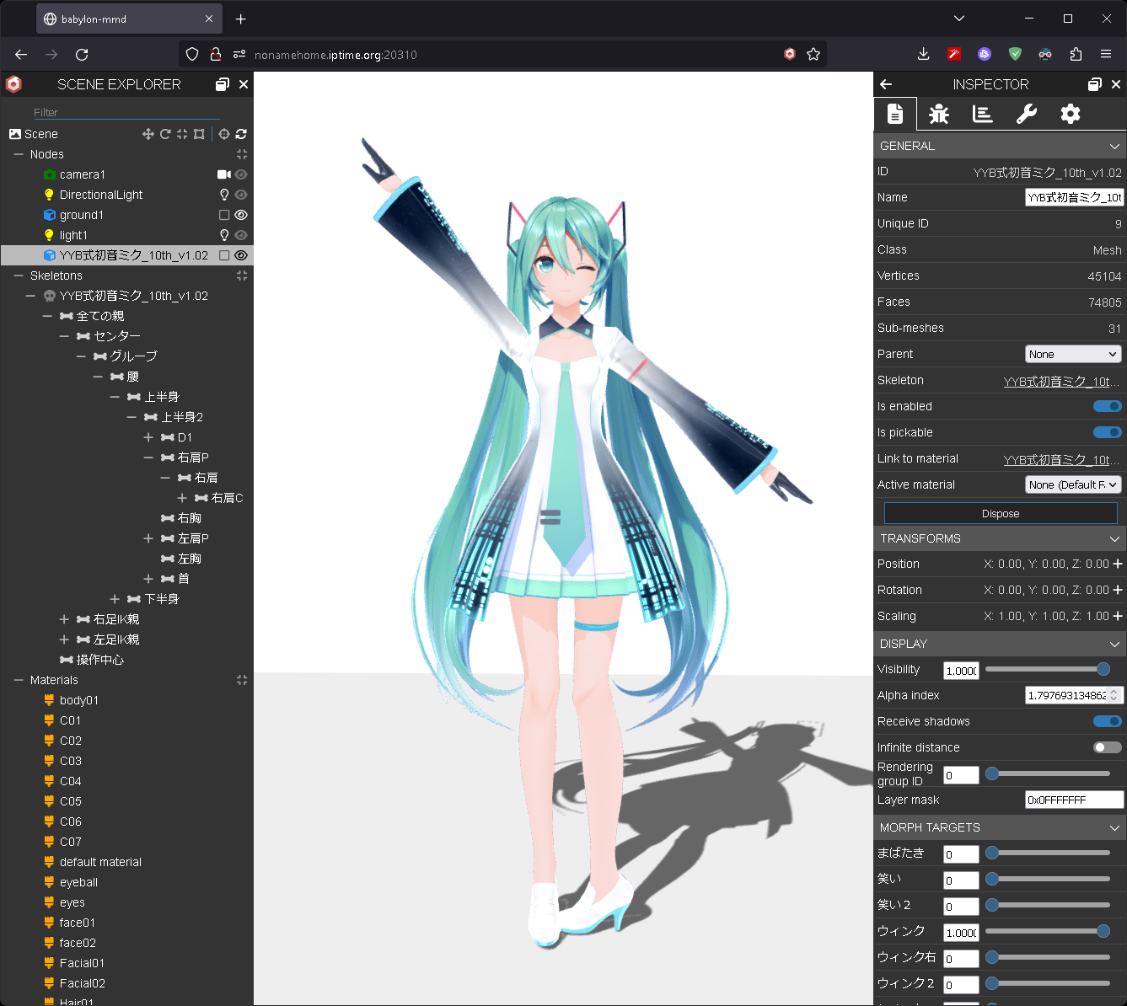Screen dimensions: 1127x1006
Task: Bookmark this page with the star icon
Action: pyautogui.click(x=813, y=54)
